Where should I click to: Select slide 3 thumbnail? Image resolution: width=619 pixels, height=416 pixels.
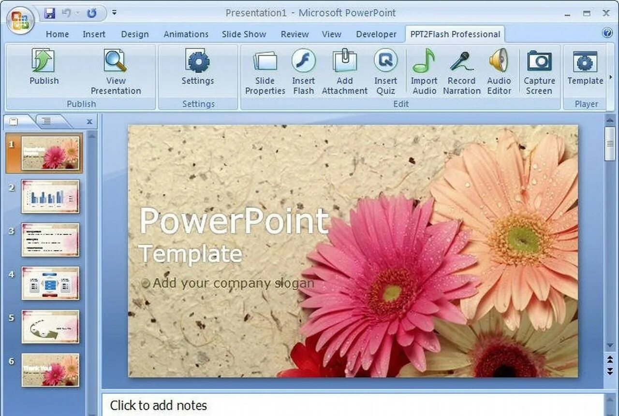pyautogui.click(x=50, y=240)
